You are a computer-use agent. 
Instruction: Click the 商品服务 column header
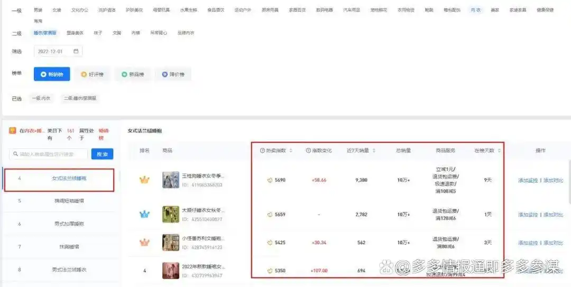[445, 150]
